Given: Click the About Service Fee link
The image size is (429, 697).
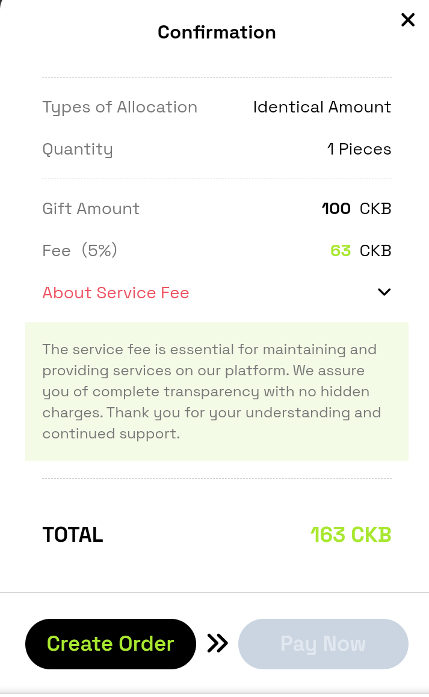Looking at the screenshot, I should [x=116, y=293].
